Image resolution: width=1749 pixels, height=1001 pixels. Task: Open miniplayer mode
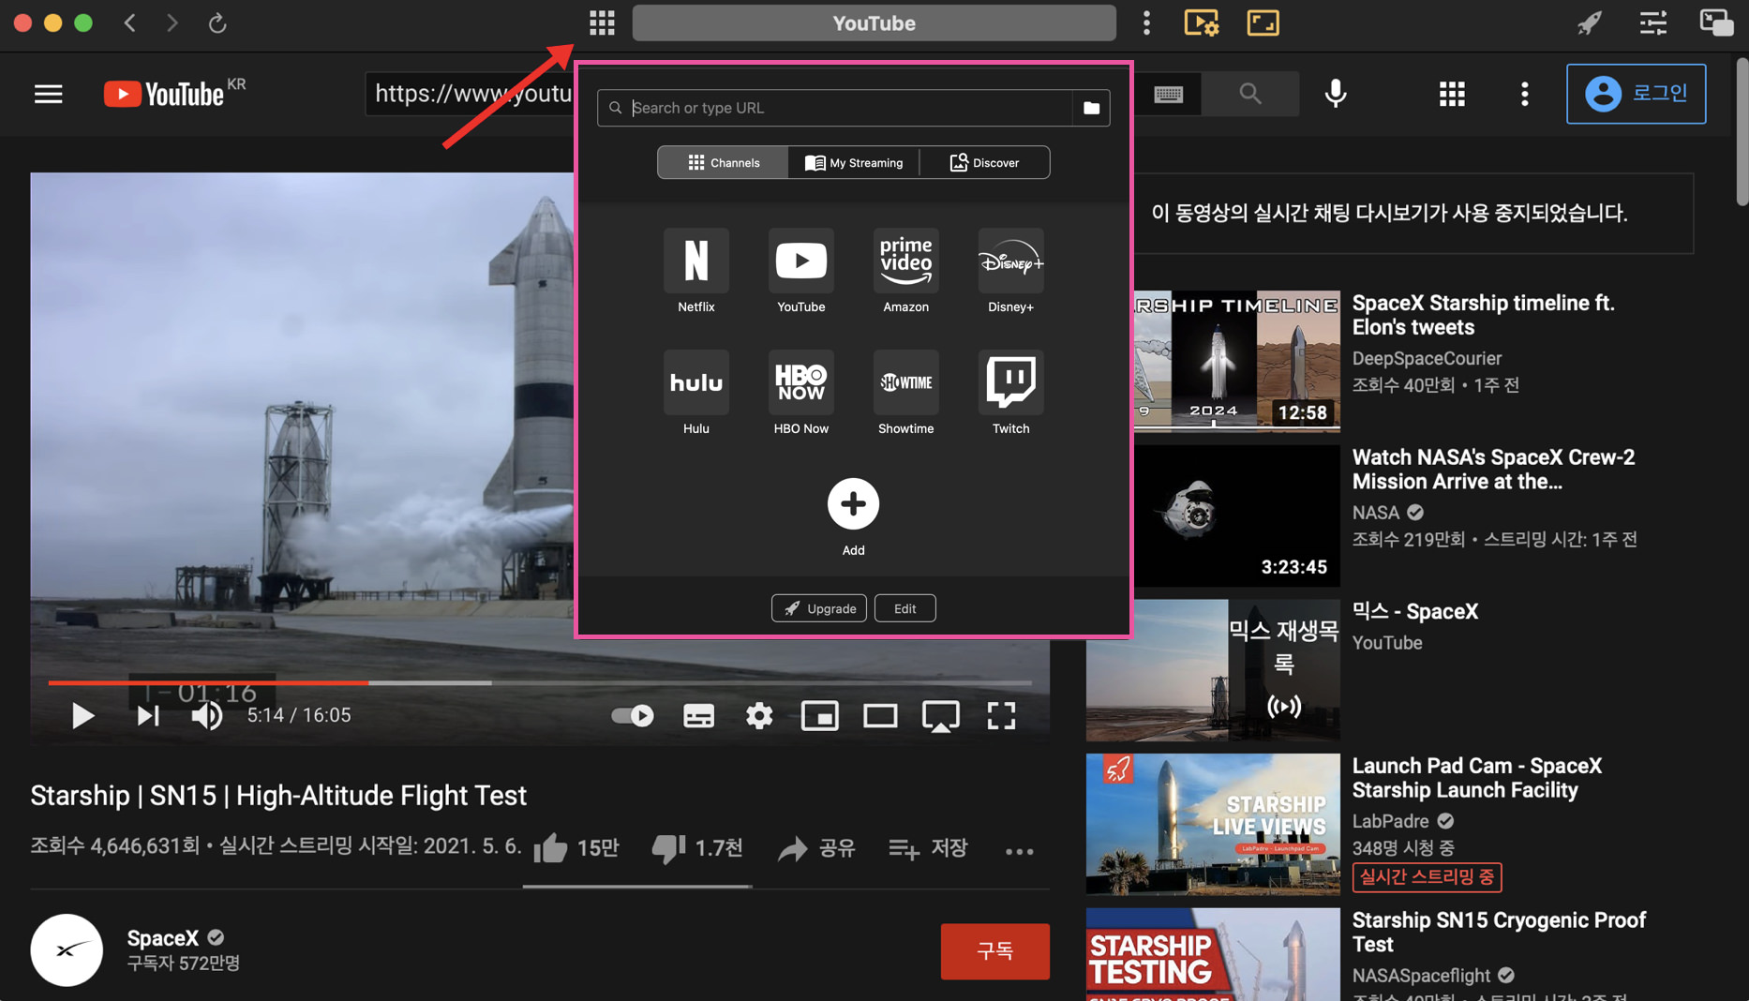click(819, 716)
